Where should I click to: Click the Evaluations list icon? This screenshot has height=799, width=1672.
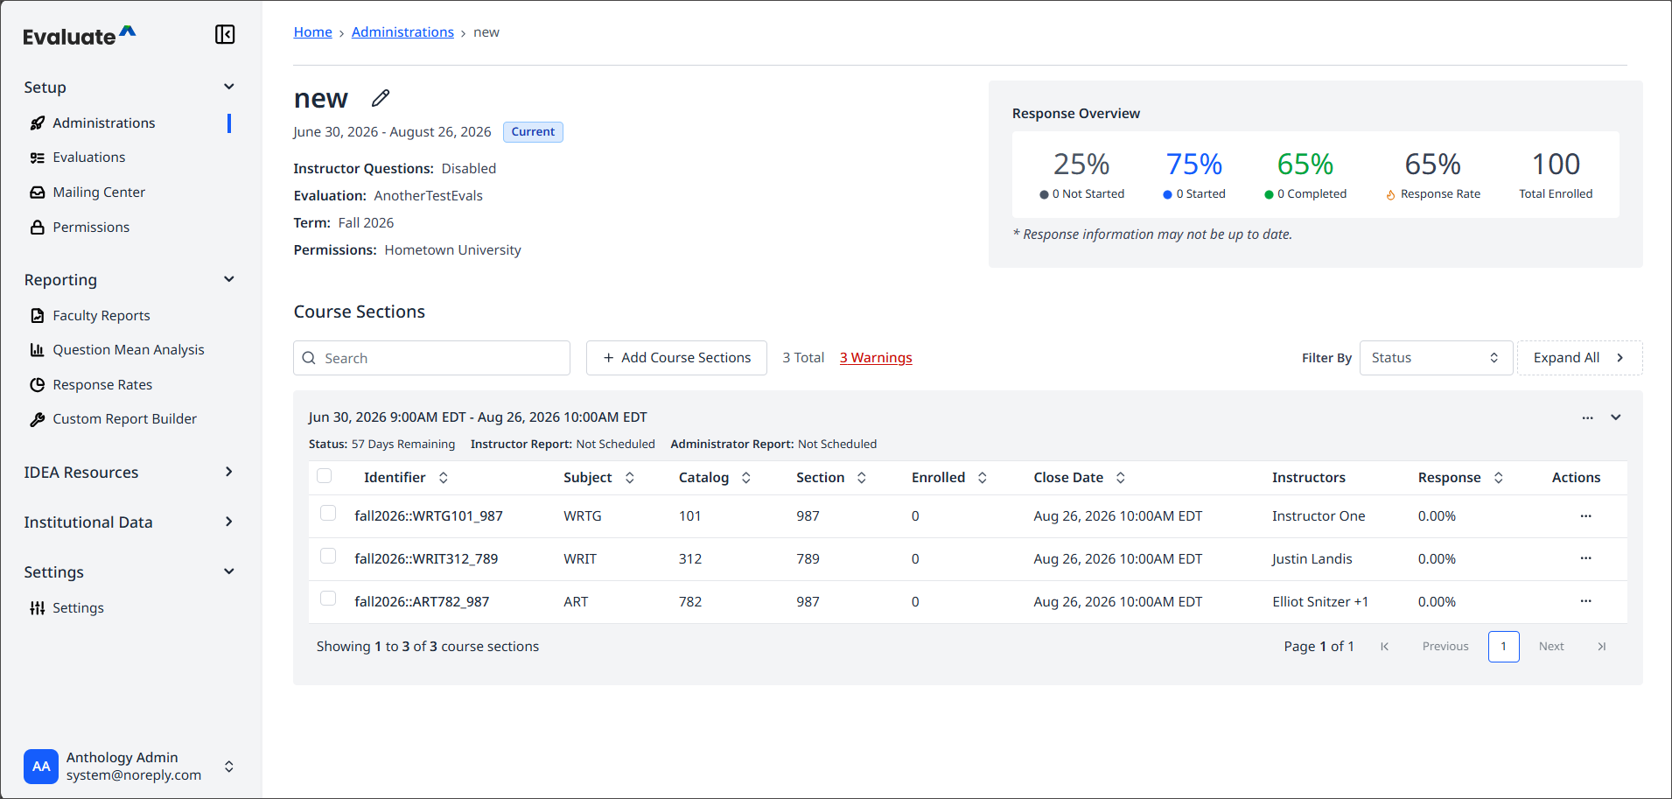(38, 158)
